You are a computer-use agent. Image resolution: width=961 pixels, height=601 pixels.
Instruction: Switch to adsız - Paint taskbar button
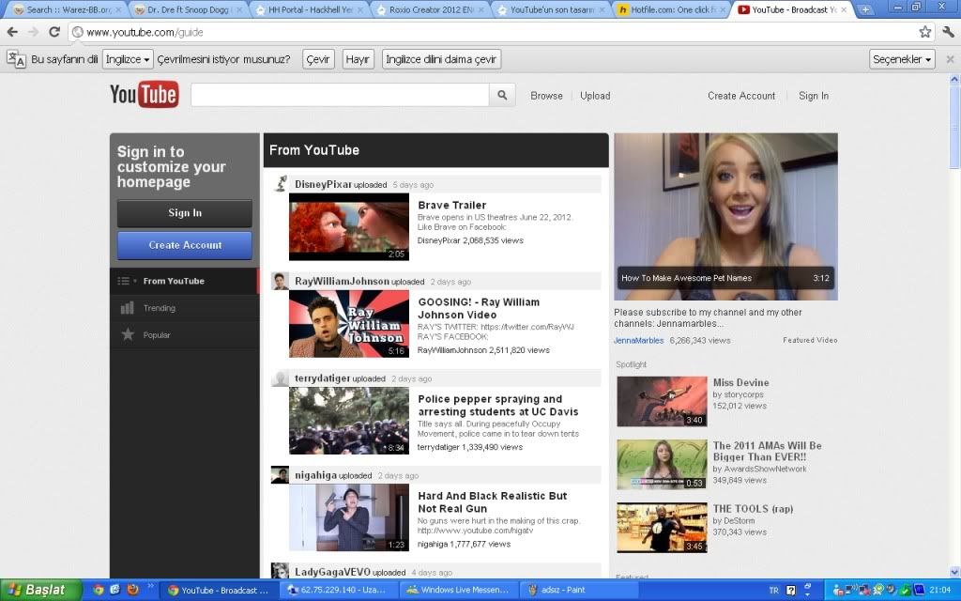tap(579, 590)
